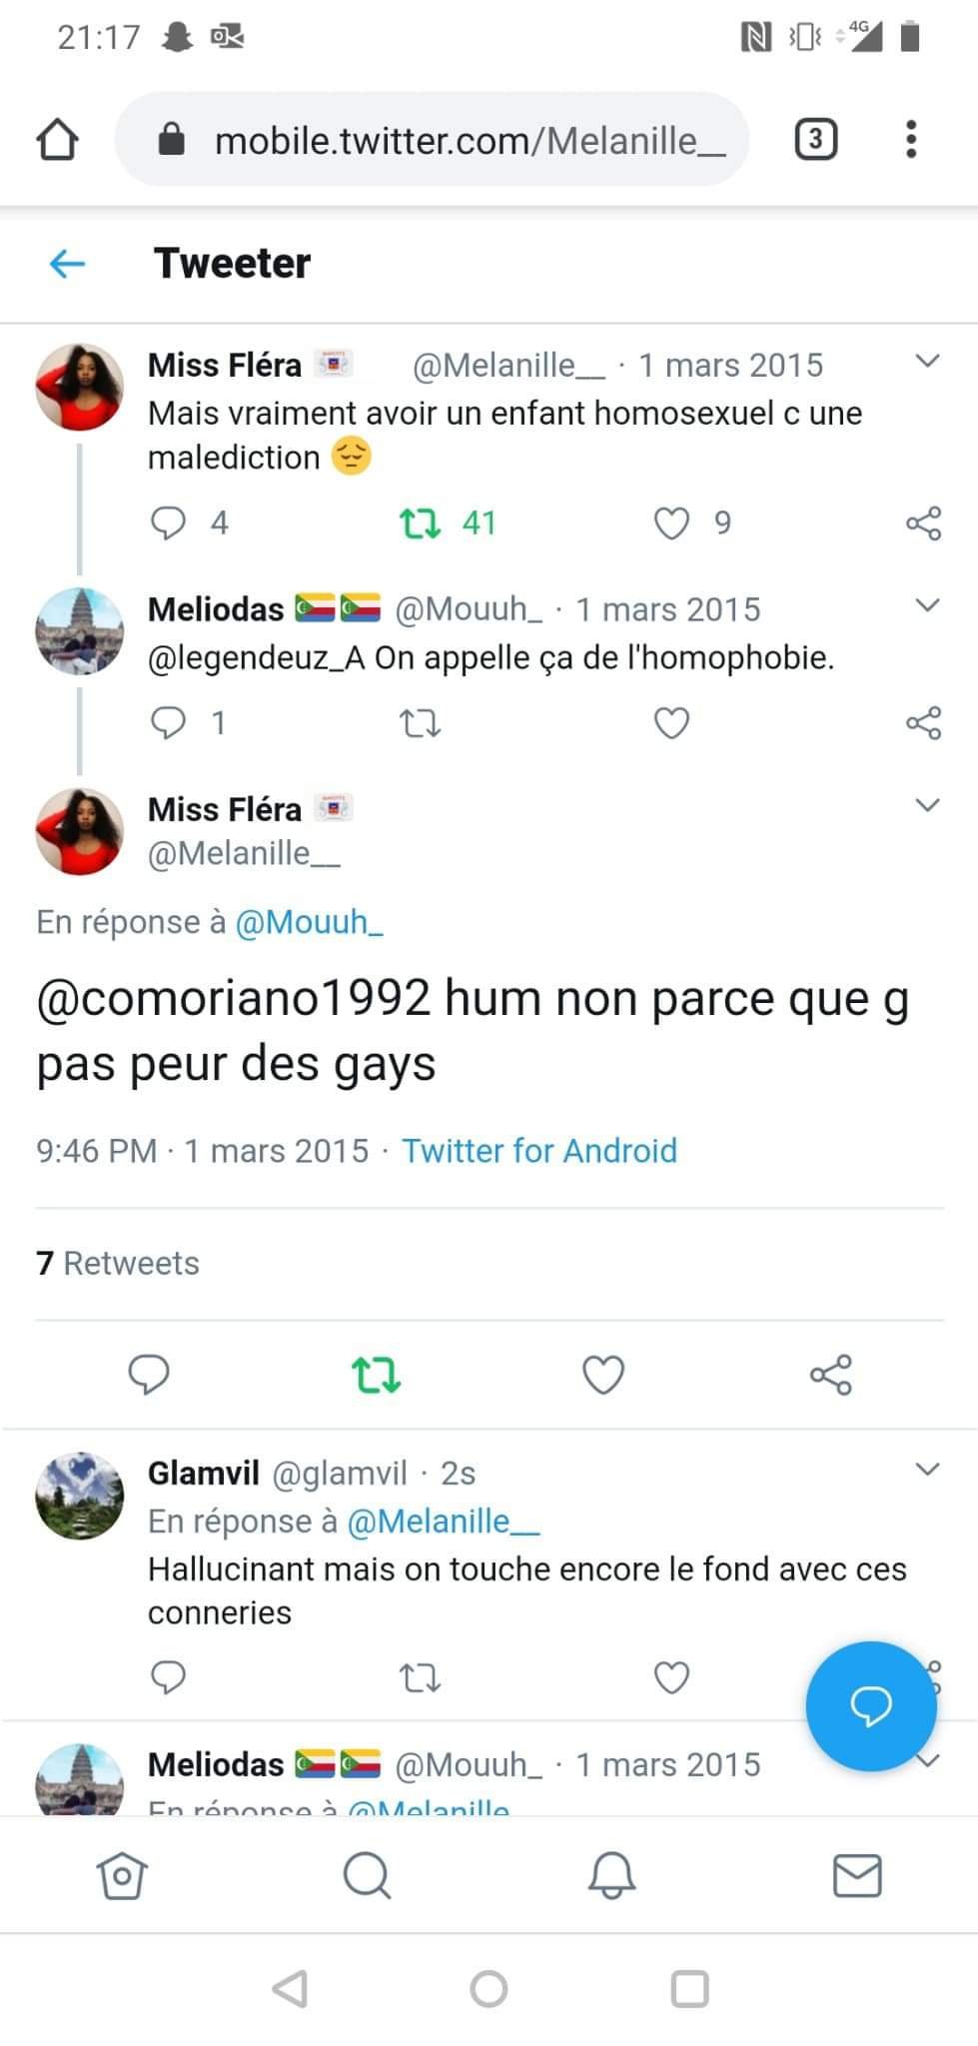View the 7 Retweets list
Screen dimensions: 978x2046
pyautogui.click(x=118, y=1264)
